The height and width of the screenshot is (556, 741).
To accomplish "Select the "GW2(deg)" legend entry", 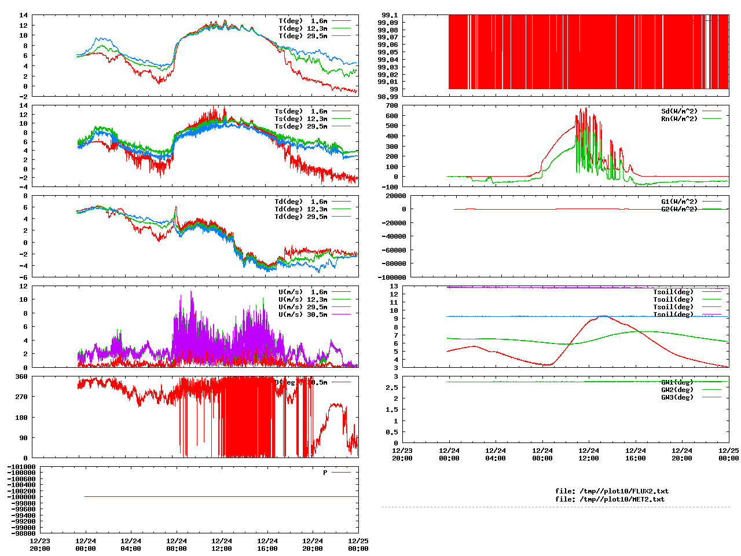I will [677, 390].
